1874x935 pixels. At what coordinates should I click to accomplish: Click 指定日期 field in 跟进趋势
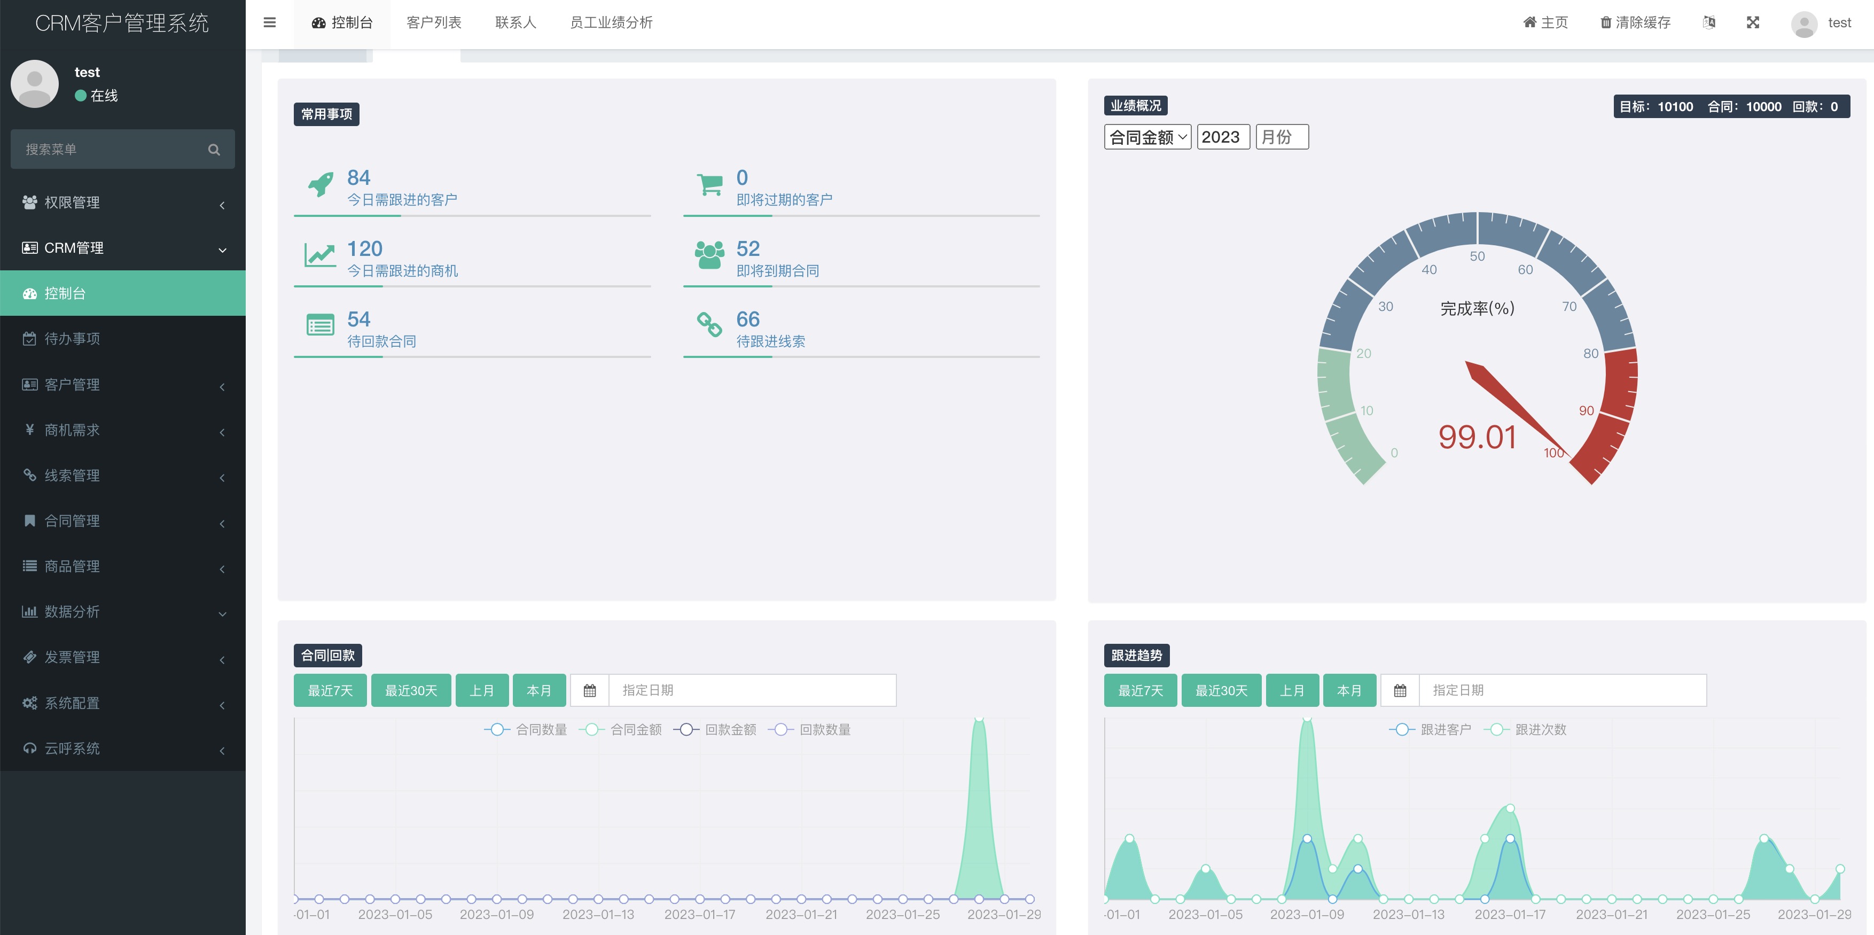1563,690
